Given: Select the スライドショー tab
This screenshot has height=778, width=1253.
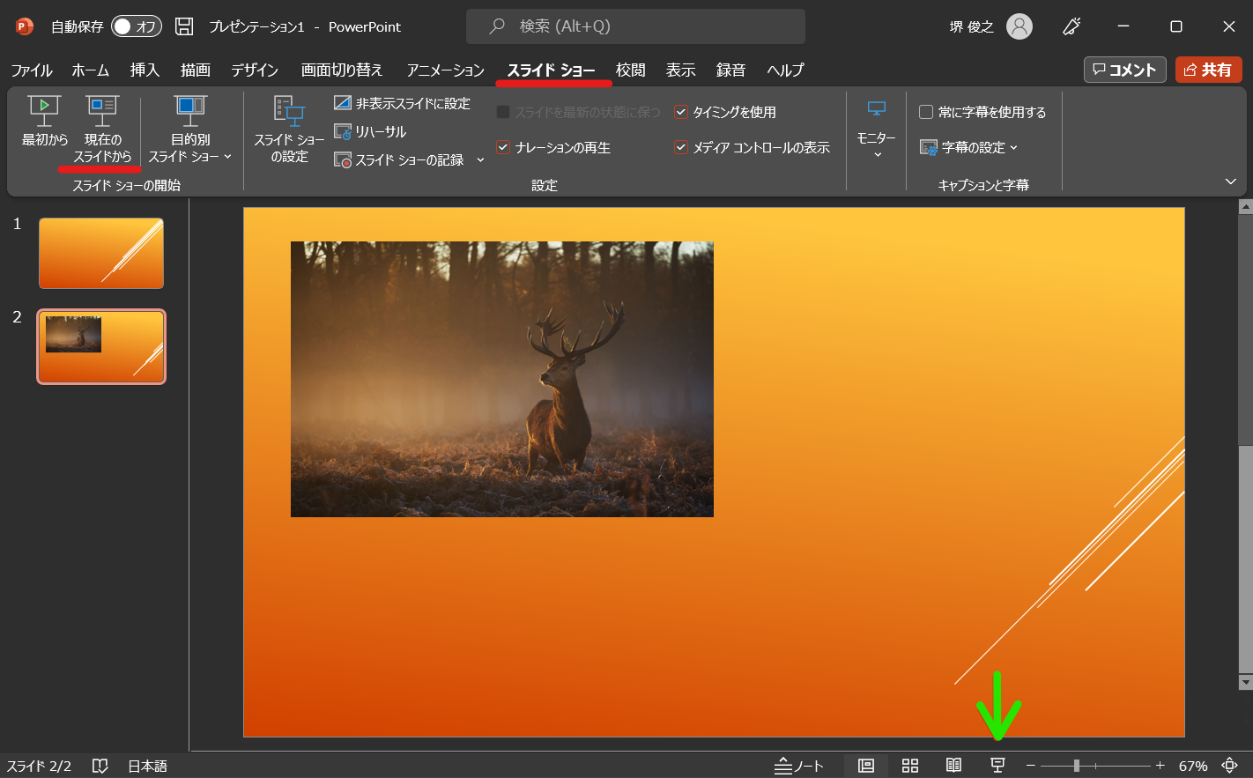Looking at the screenshot, I should coord(552,70).
